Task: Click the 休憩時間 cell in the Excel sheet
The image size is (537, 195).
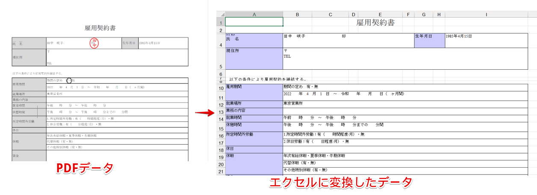Action: (x=254, y=127)
